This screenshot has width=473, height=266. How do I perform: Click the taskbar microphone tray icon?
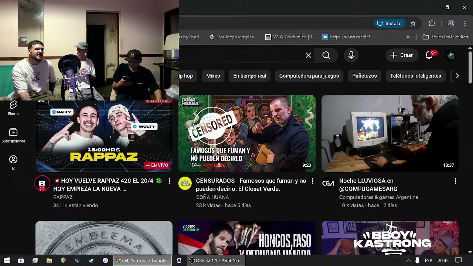(x=417, y=260)
